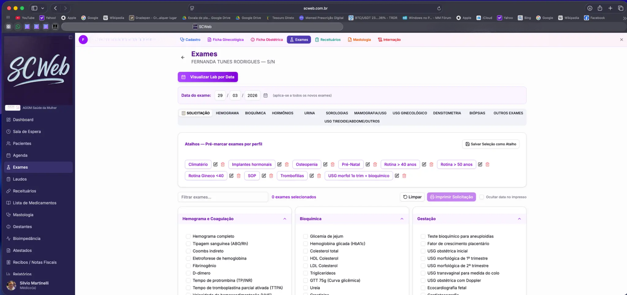Collapse the Bioquímica section
627x295 pixels.
(402, 219)
